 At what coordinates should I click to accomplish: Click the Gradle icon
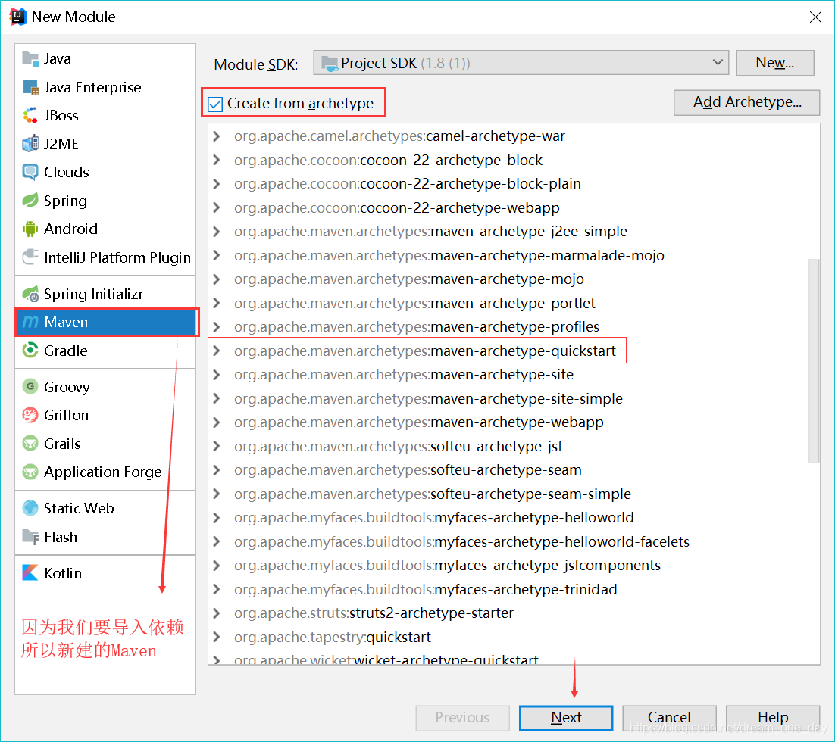30,351
